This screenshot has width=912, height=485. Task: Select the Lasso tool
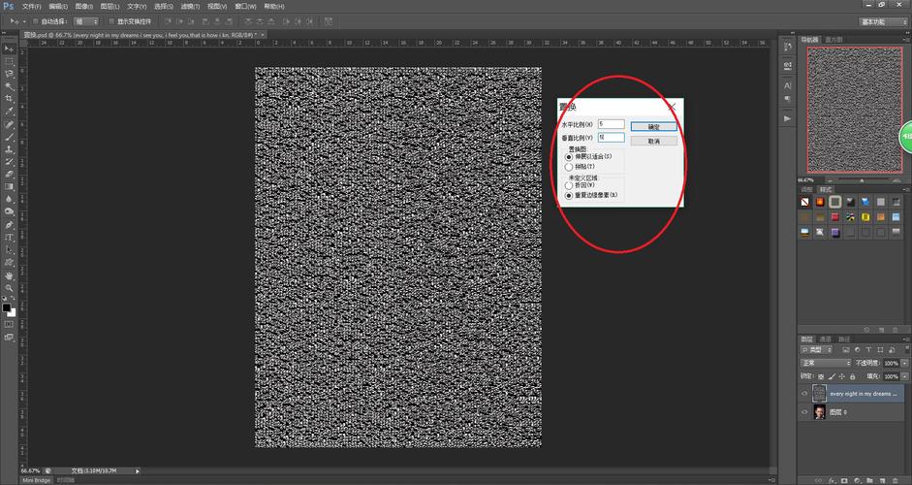(9, 73)
